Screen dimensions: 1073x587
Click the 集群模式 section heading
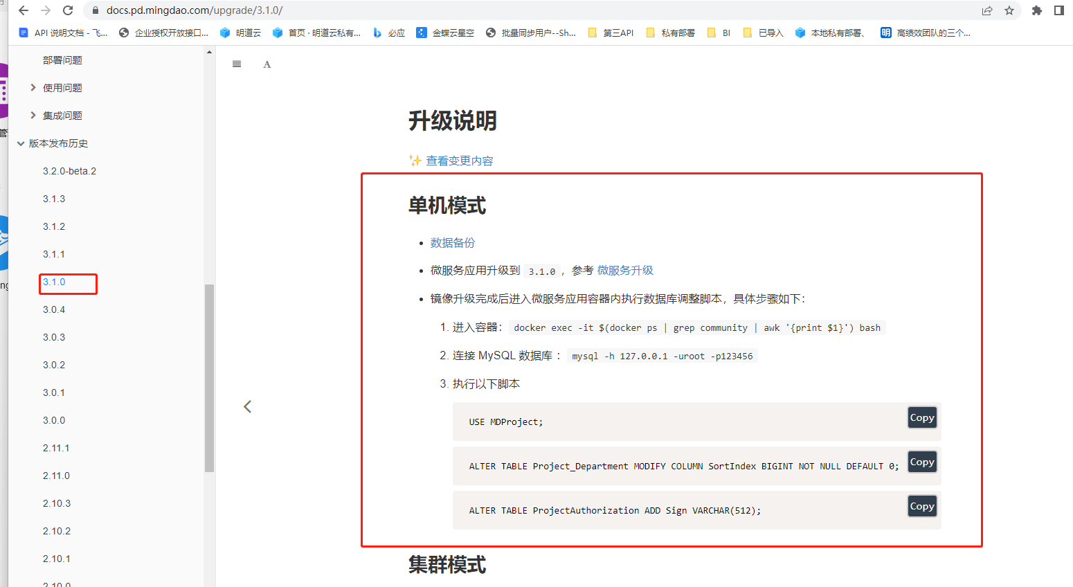[x=447, y=565]
